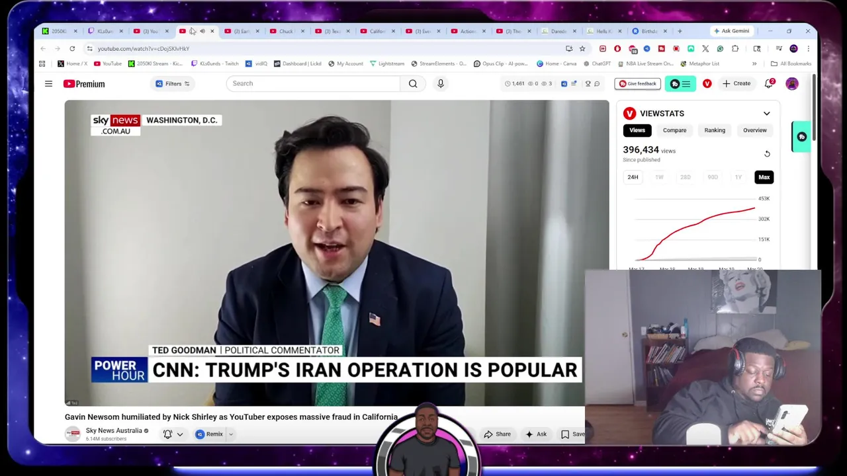Switch to the ViewStats Overview tab
This screenshot has height=476, width=847.
(x=755, y=130)
